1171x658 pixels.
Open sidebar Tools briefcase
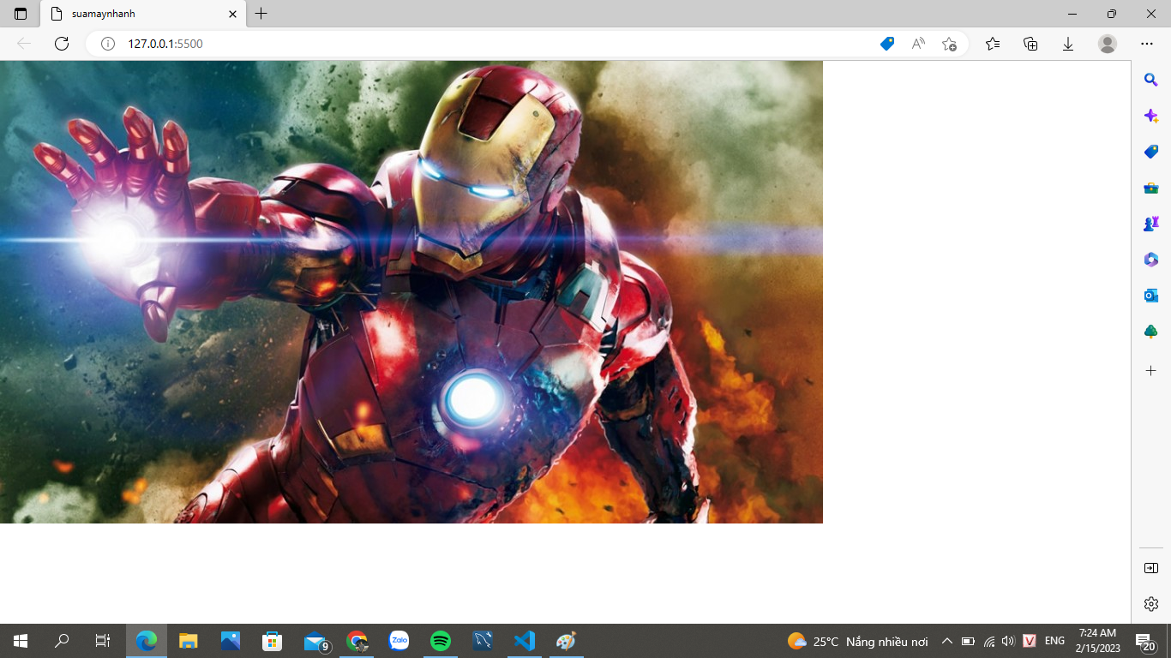pyautogui.click(x=1151, y=188)
